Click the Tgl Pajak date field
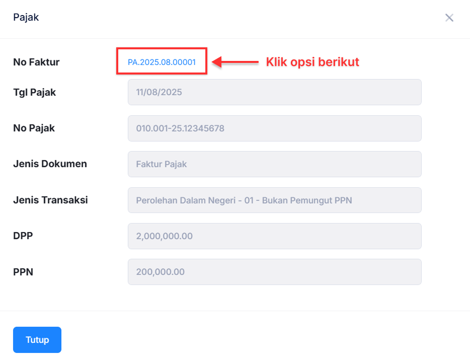This screenshot has width=470, height=363. pos(274,92)
